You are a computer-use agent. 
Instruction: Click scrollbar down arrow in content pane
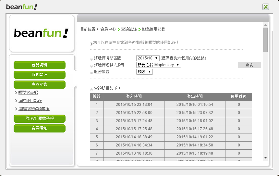tap(265, 158)
